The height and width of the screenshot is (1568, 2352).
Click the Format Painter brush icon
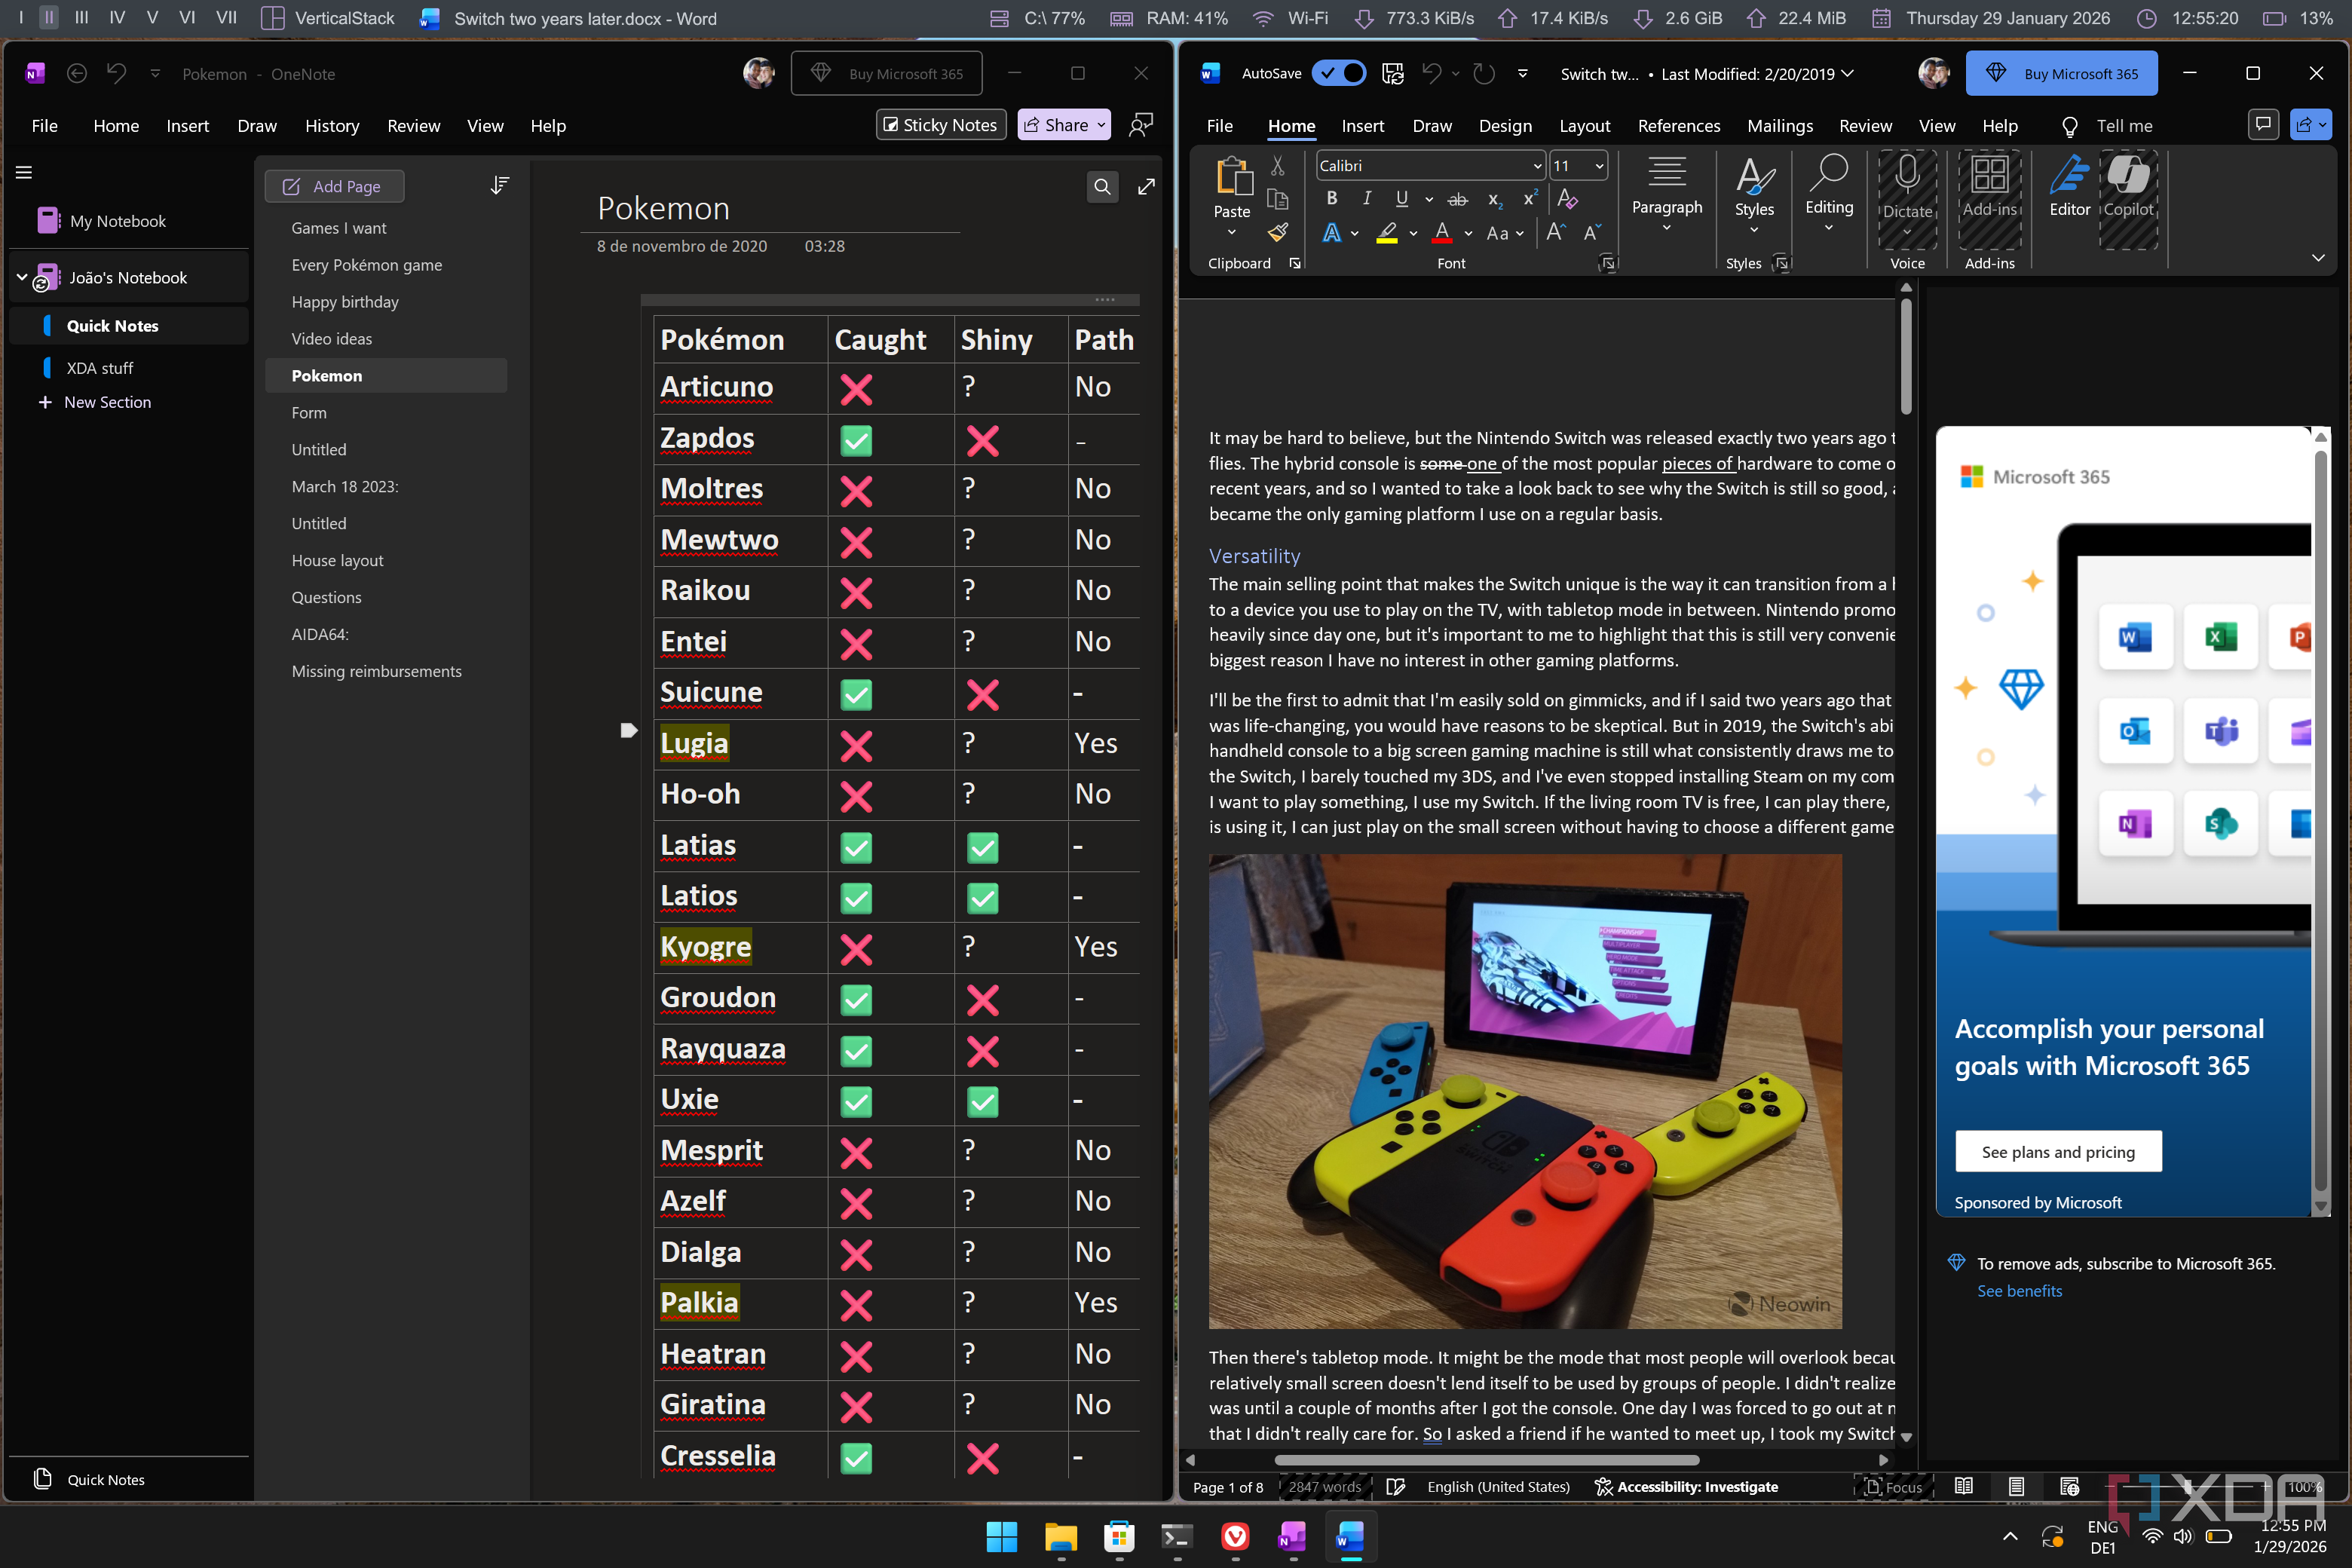1277,233
